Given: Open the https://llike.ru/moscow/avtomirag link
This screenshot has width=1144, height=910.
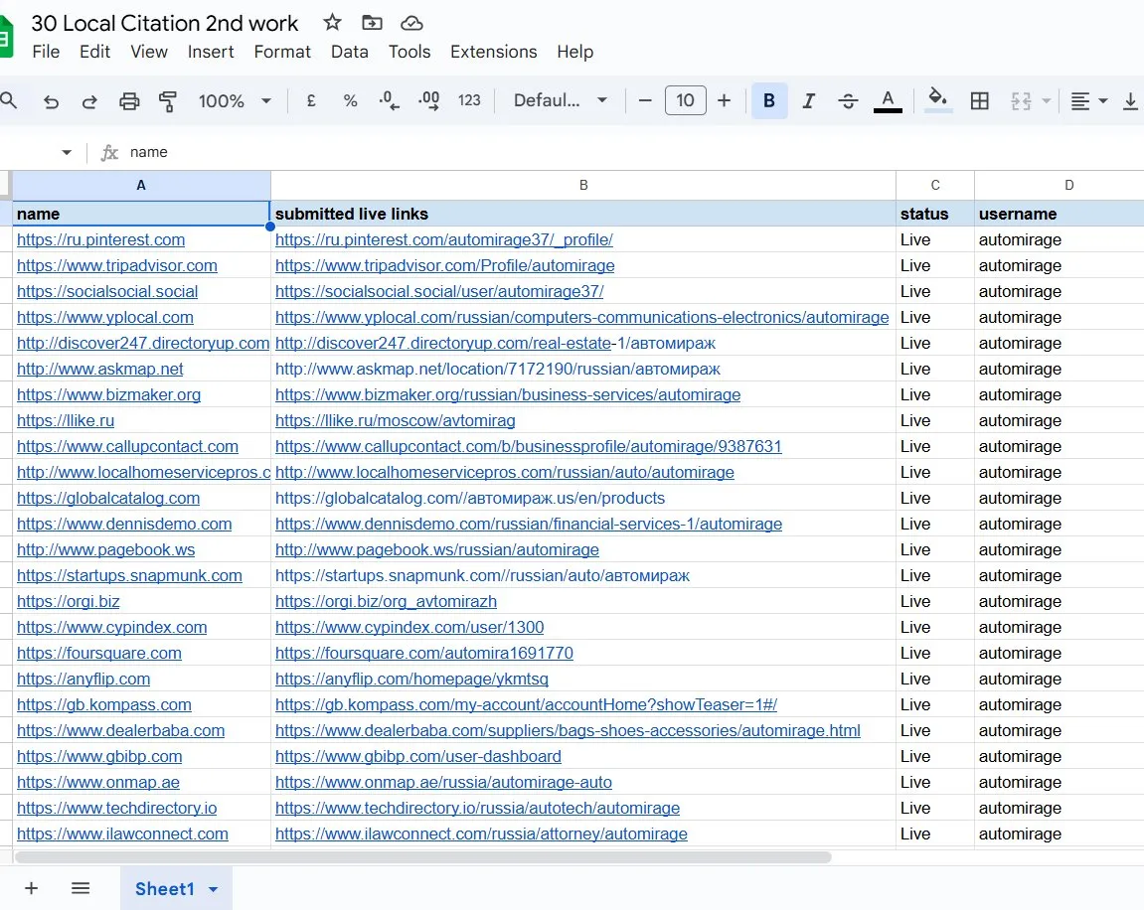Looking at the screenshot, I should click(395, 421).
